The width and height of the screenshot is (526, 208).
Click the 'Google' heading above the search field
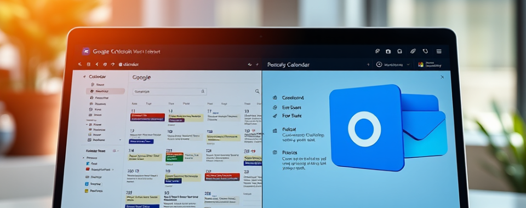[141, 77]
